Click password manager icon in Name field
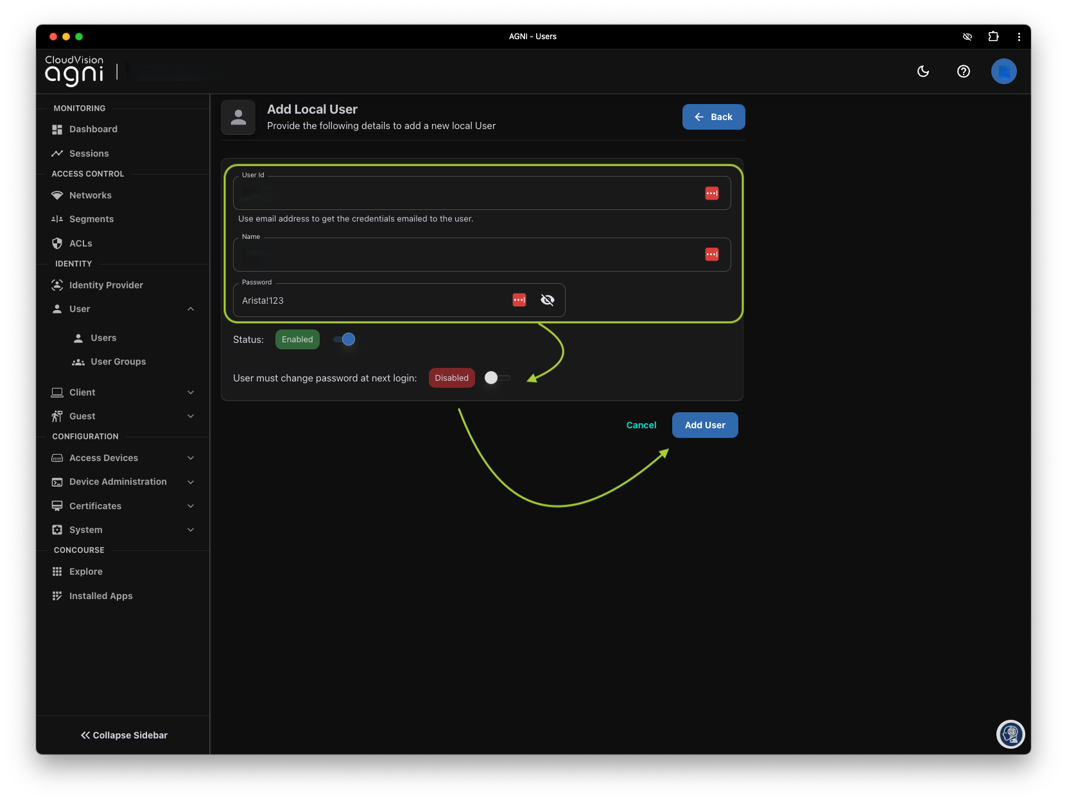The width and height of the screenshot is (1067, 802). point(711,255)
